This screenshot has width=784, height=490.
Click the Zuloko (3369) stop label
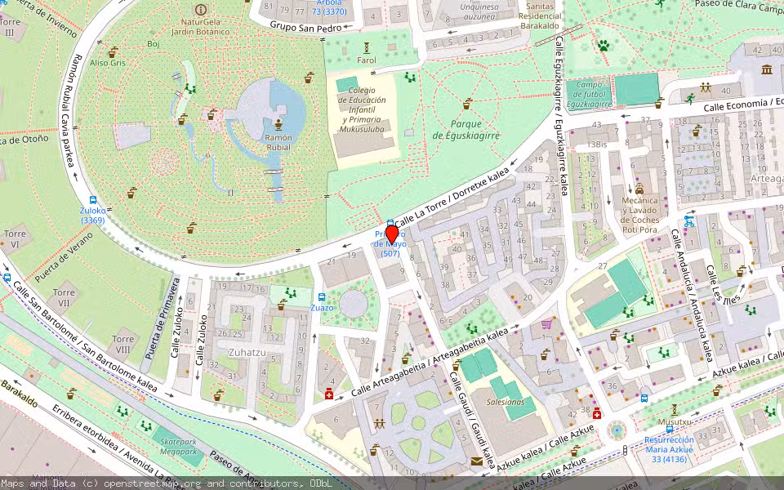(92, 212)
